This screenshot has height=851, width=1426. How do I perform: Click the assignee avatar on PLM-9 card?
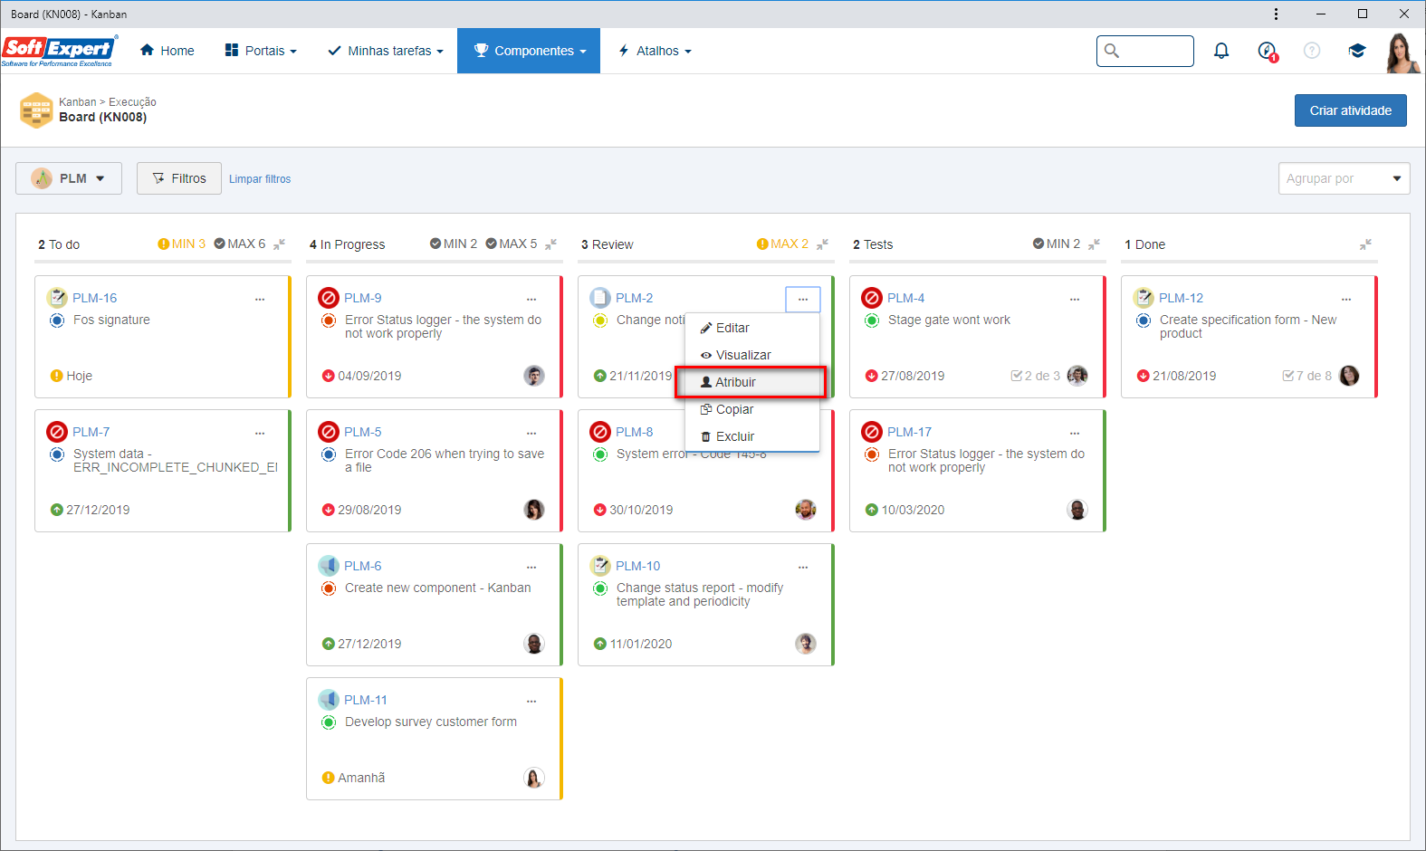[534, 376]
